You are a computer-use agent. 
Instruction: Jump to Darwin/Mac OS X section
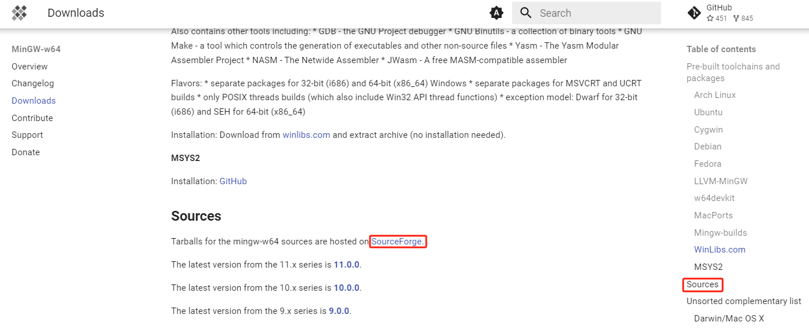729,319
